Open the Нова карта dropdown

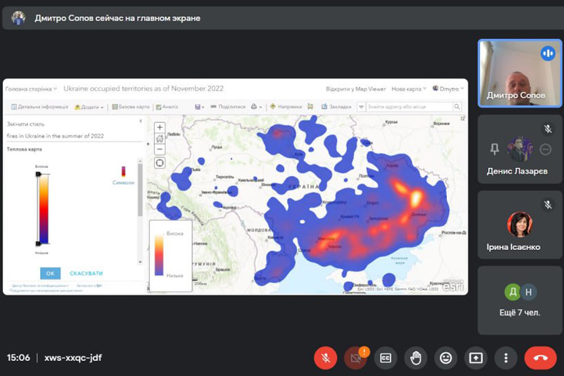click(409, 89)
